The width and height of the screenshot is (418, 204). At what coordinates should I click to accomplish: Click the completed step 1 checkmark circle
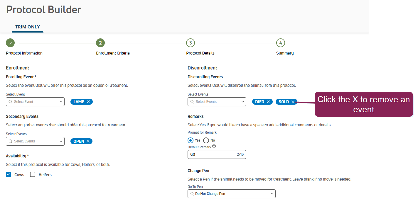10,43
